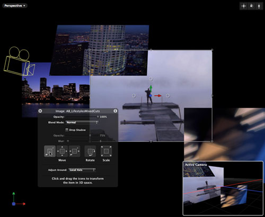
Task: Select the yellow wireframe camera object
Action: tap(19, 62)
